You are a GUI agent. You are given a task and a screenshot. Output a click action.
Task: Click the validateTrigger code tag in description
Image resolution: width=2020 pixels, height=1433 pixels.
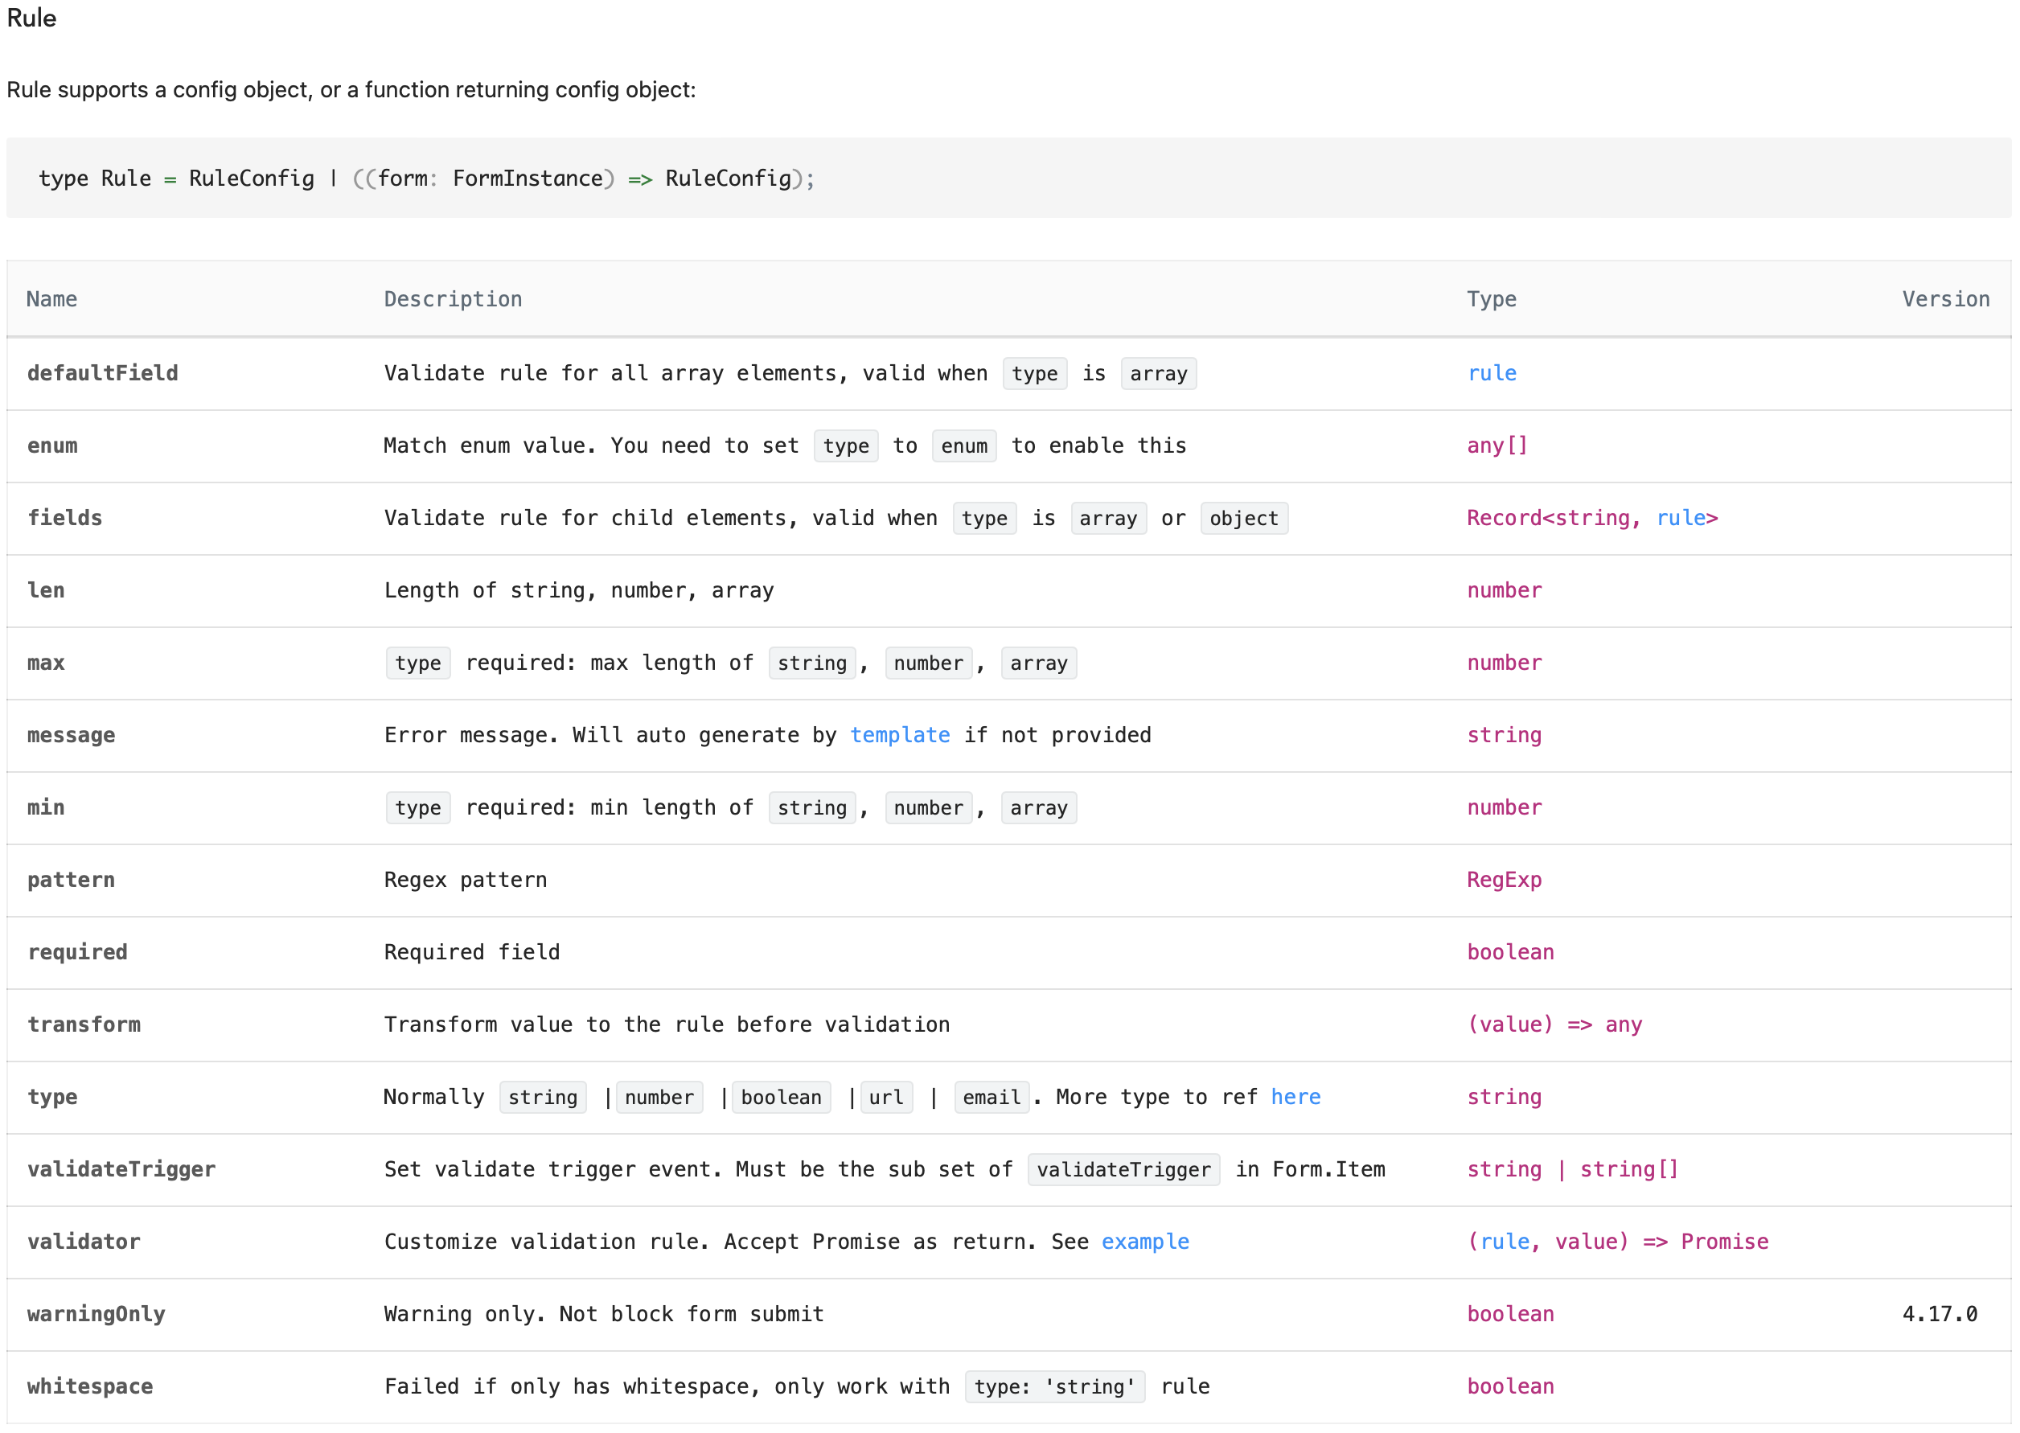pos(1123,1170)
